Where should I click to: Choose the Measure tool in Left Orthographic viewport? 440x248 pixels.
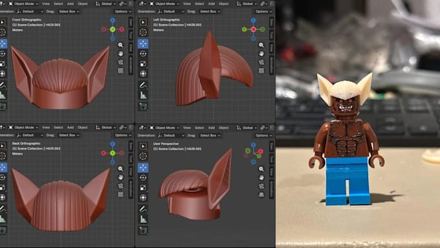click(143, 95)
